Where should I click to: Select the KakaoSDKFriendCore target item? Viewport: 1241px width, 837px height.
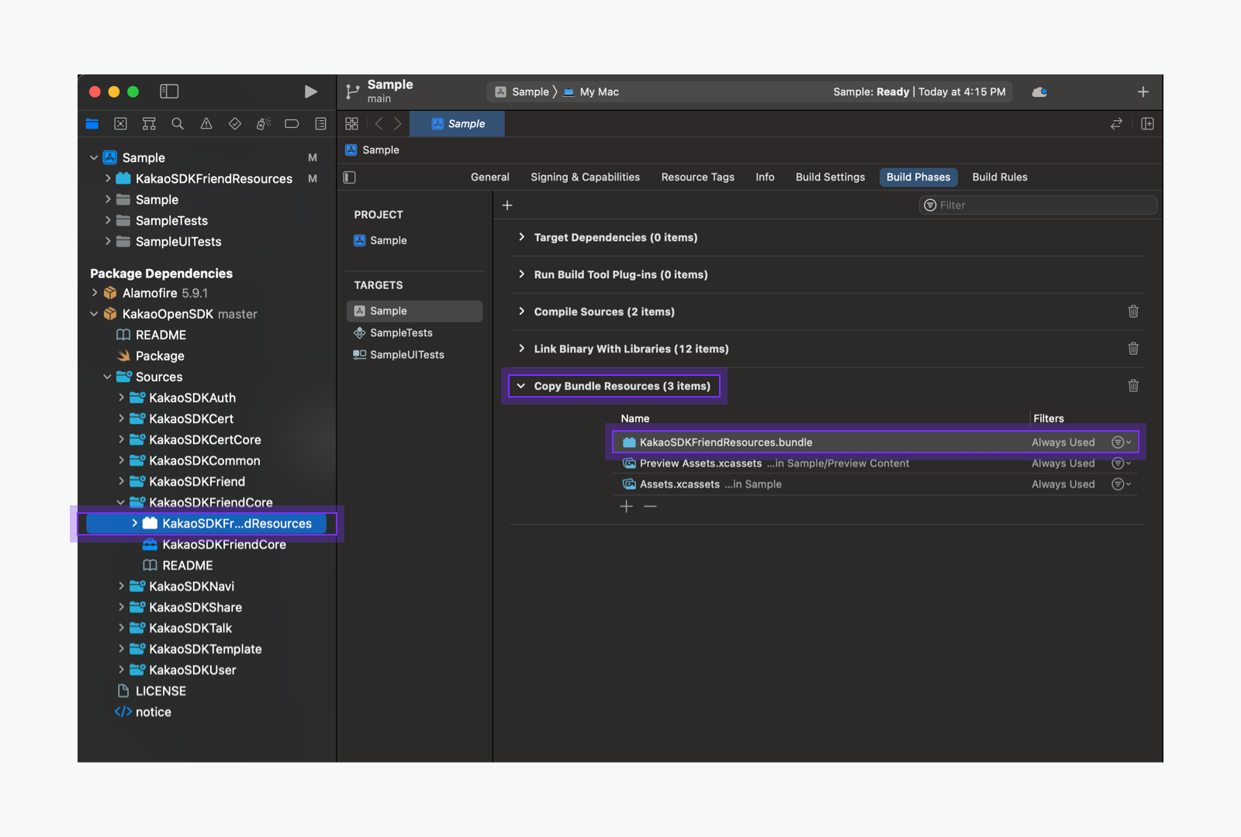[x=215, y=544]
